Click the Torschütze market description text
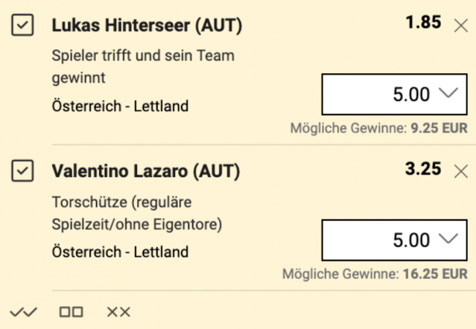 point(137,212)
